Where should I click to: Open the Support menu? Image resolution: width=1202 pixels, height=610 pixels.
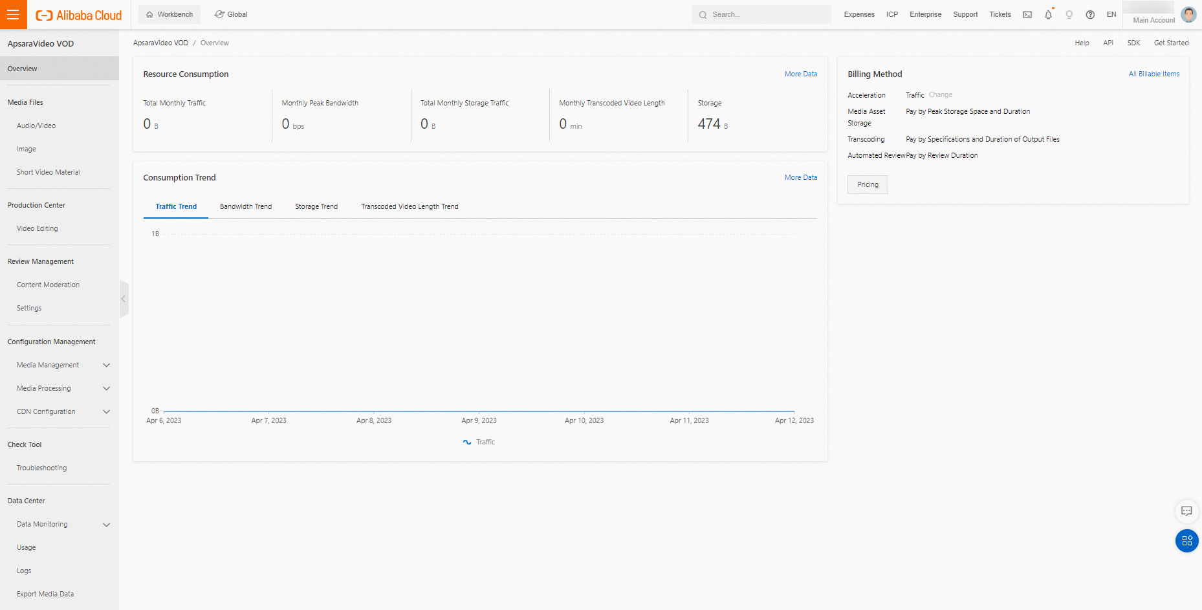965,14
